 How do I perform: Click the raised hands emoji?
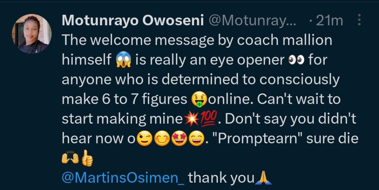[70, 159]
